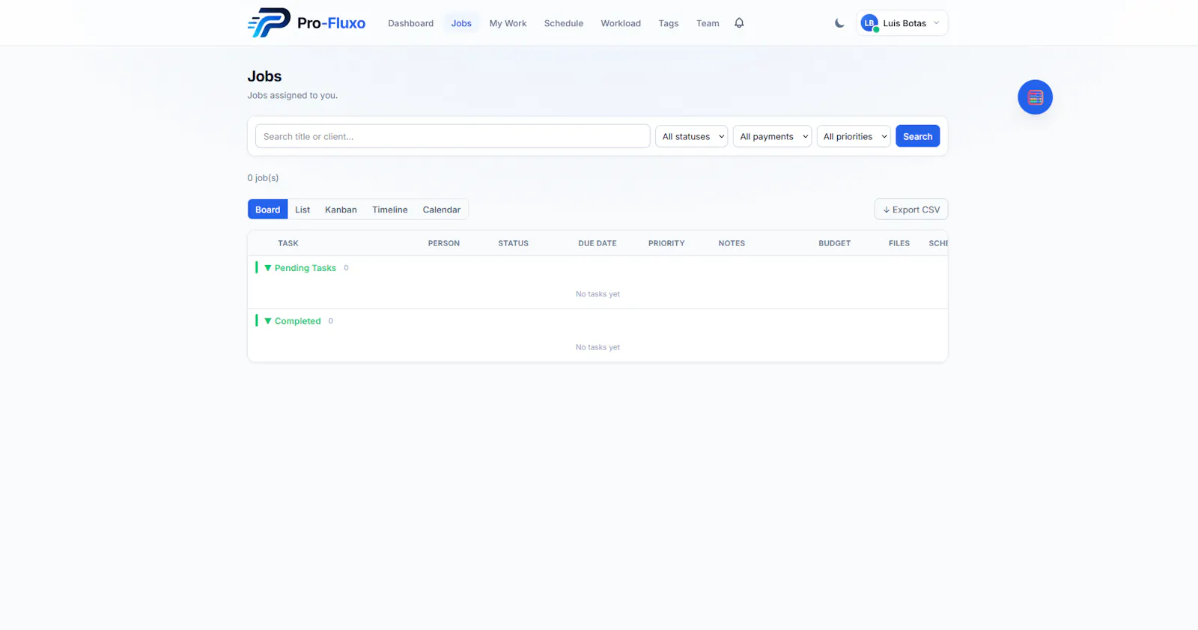Screen dimensions: 1198x630
Task: Open the Luis Botas account menu chevron
Action: point(936,23)
